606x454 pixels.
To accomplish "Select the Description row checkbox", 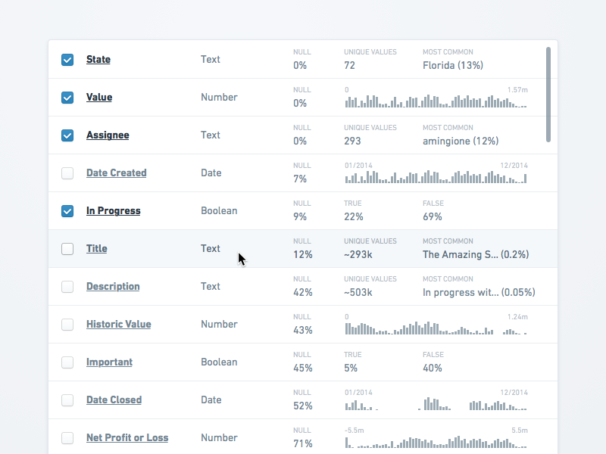I will tap(67, 287).
